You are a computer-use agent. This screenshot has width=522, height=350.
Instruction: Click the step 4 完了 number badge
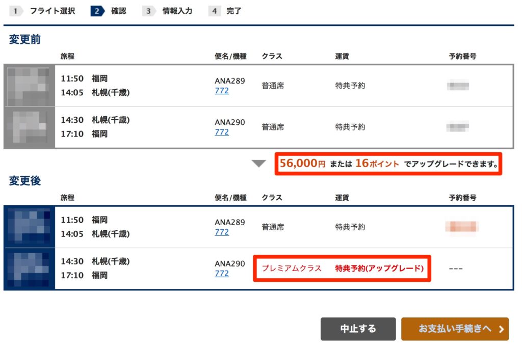tap(215, 11)
